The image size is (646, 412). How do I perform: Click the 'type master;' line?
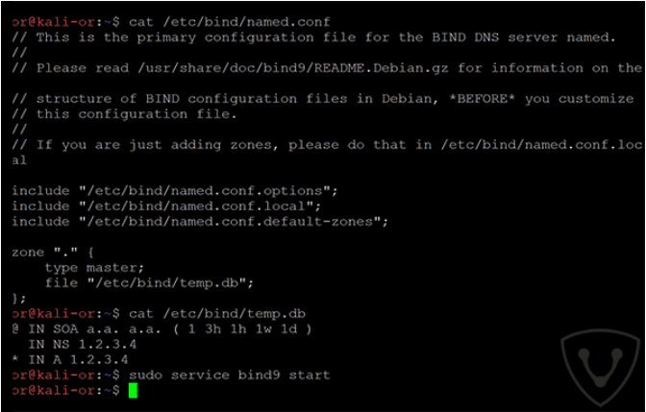point(94,268)
